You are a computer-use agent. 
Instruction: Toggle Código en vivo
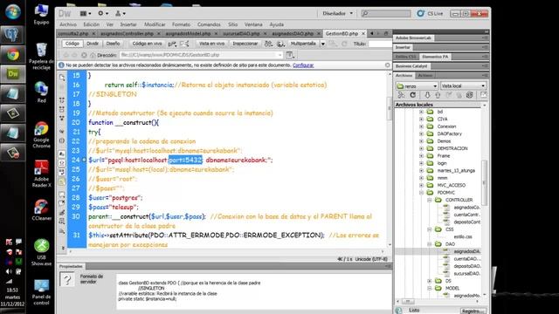(147, 44)
